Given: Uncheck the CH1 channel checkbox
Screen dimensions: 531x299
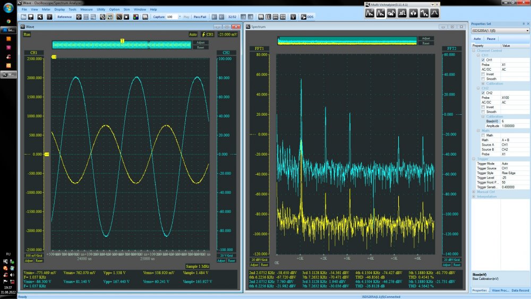Looking at the screenshot, I should tap(483, 60).
